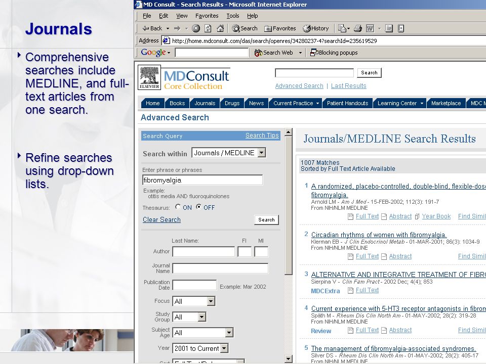This screenshot has width=486, height=364.
Task: Open the History pane
Action: click(x=316, y=28)
